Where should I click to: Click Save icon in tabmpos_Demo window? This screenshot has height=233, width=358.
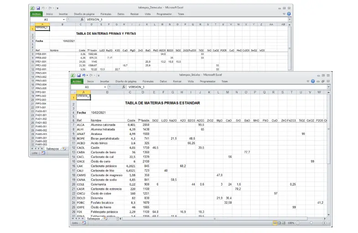click(37, 8)
